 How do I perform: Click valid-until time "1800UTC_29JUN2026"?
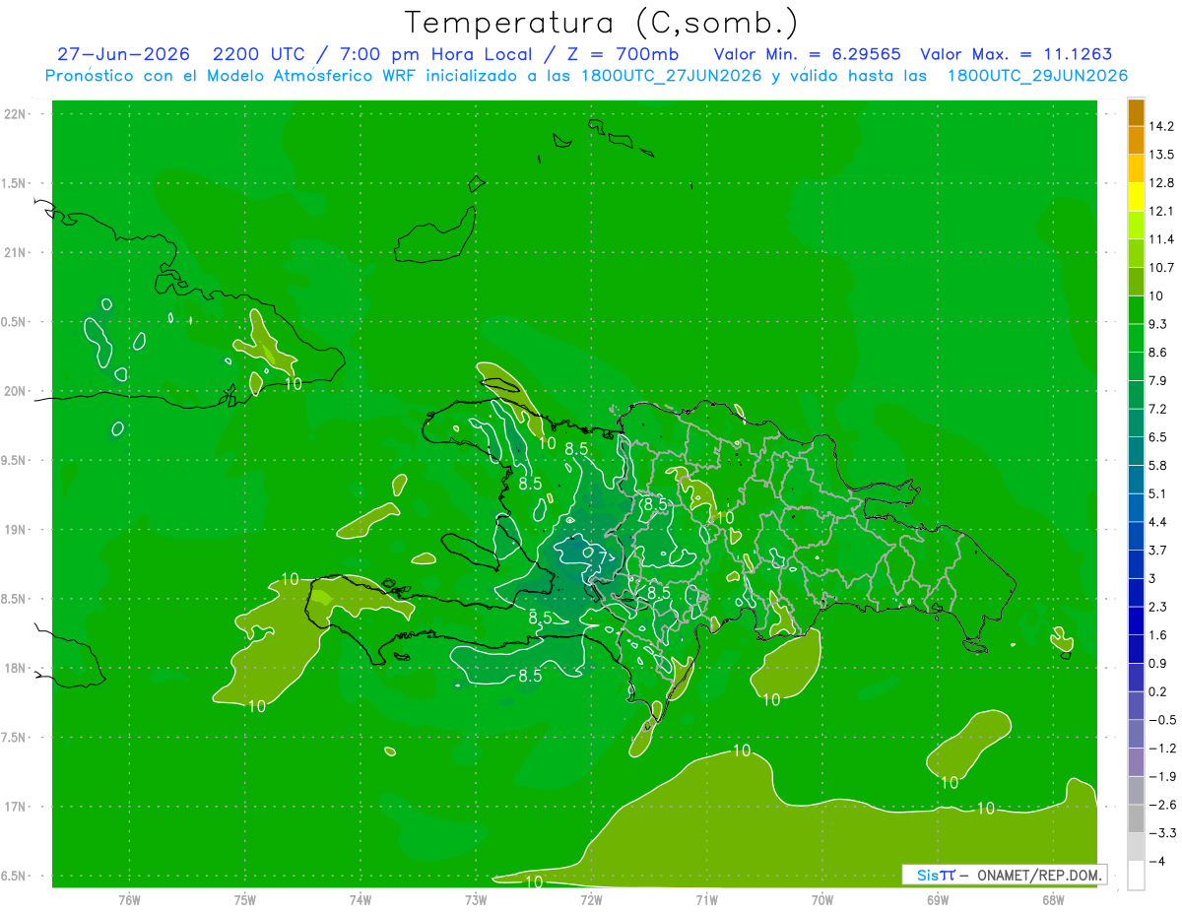[x=1037, y=76]
